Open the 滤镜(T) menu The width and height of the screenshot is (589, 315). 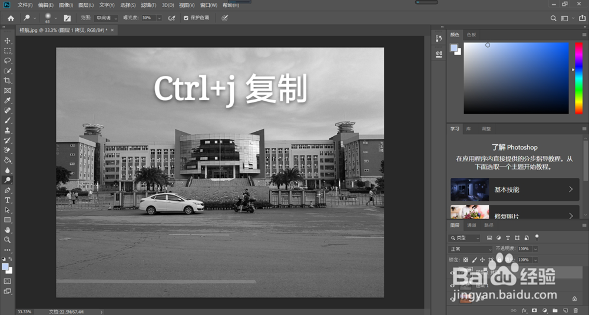click(148, 5)
